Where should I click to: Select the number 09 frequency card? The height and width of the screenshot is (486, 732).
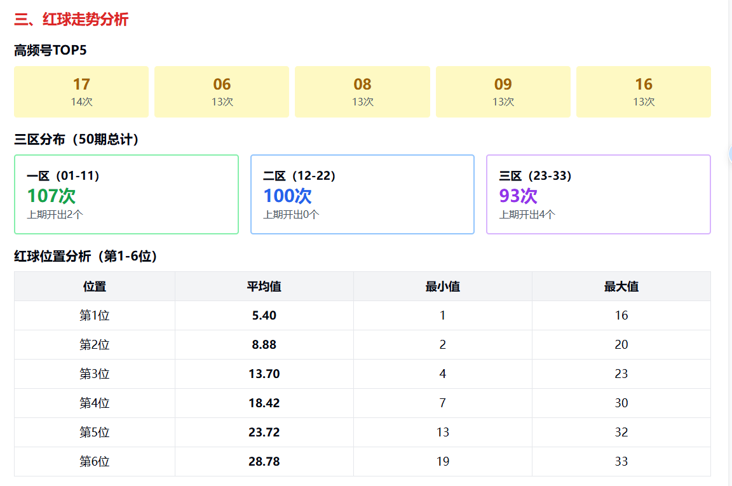[503, 91]
